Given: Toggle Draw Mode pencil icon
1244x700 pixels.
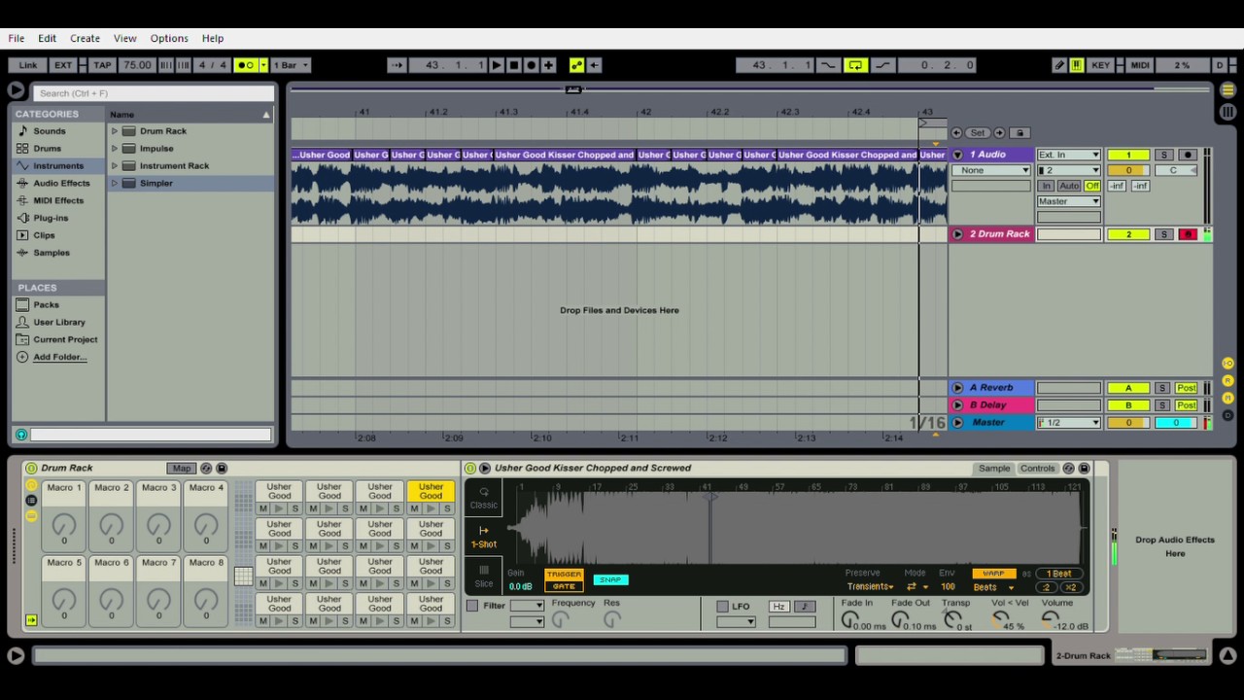Looking at the screenshot, I should pos(1059,65).
